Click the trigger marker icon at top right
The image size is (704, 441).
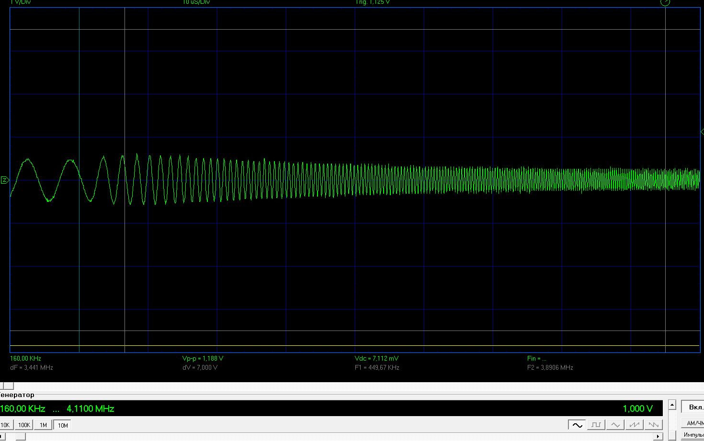click(665, 2)
